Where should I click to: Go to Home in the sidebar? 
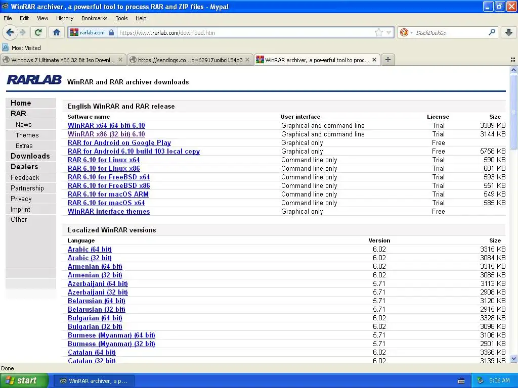pos(21,103)
